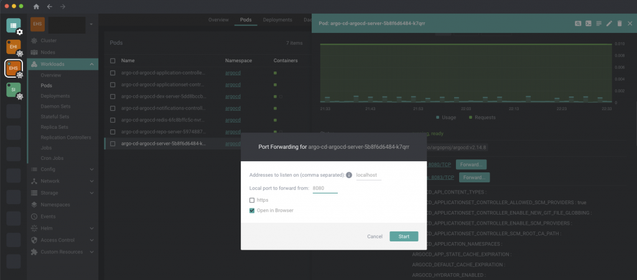The width and height of the screenshot is (637, 280).
Task: Open argocd namespace link for redis pod
Action: click(233, 120)
